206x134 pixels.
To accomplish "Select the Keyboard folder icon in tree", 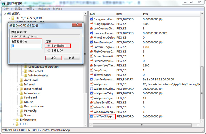I will [x=21, y=98].
